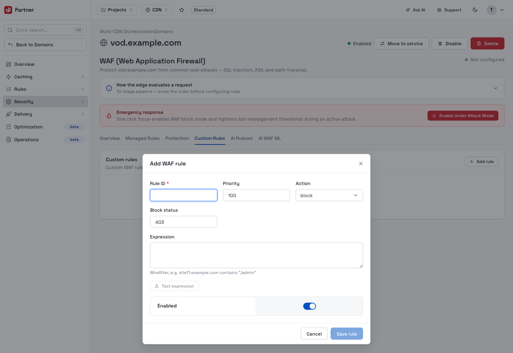Switch to the Managed Rules tab
The height and width of the screenshot is (353, 513).
coord(142,138)
